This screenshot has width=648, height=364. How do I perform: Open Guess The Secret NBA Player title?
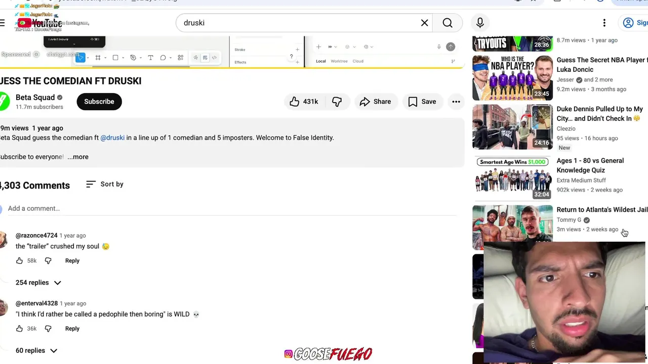pyautogui.click(x=601, y=65)
